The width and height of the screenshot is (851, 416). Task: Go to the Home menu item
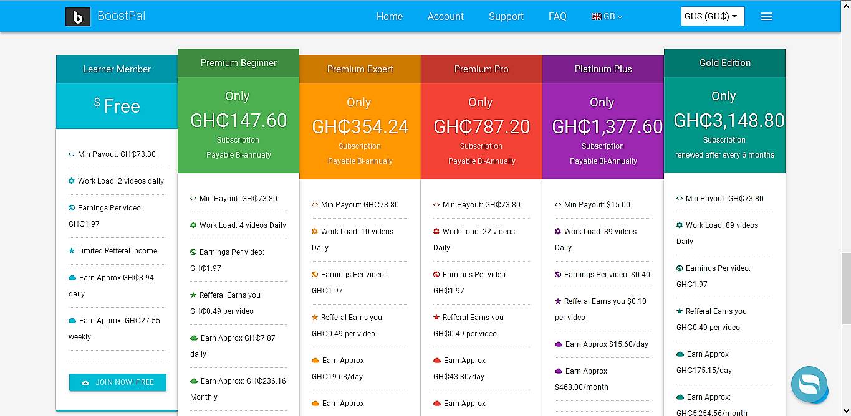(389, 17)
